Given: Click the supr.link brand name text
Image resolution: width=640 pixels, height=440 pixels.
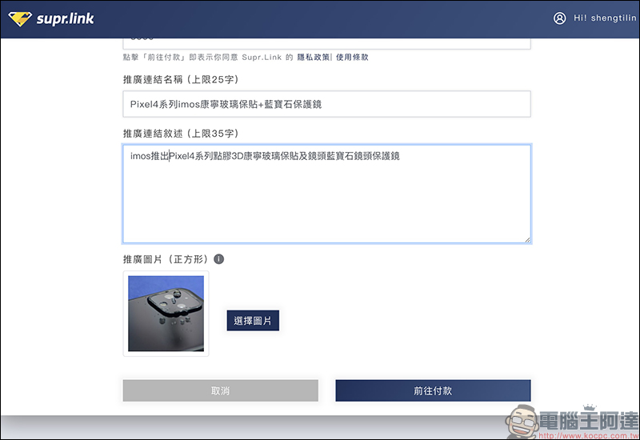Looking at the screenshot, I should [65, 18].
